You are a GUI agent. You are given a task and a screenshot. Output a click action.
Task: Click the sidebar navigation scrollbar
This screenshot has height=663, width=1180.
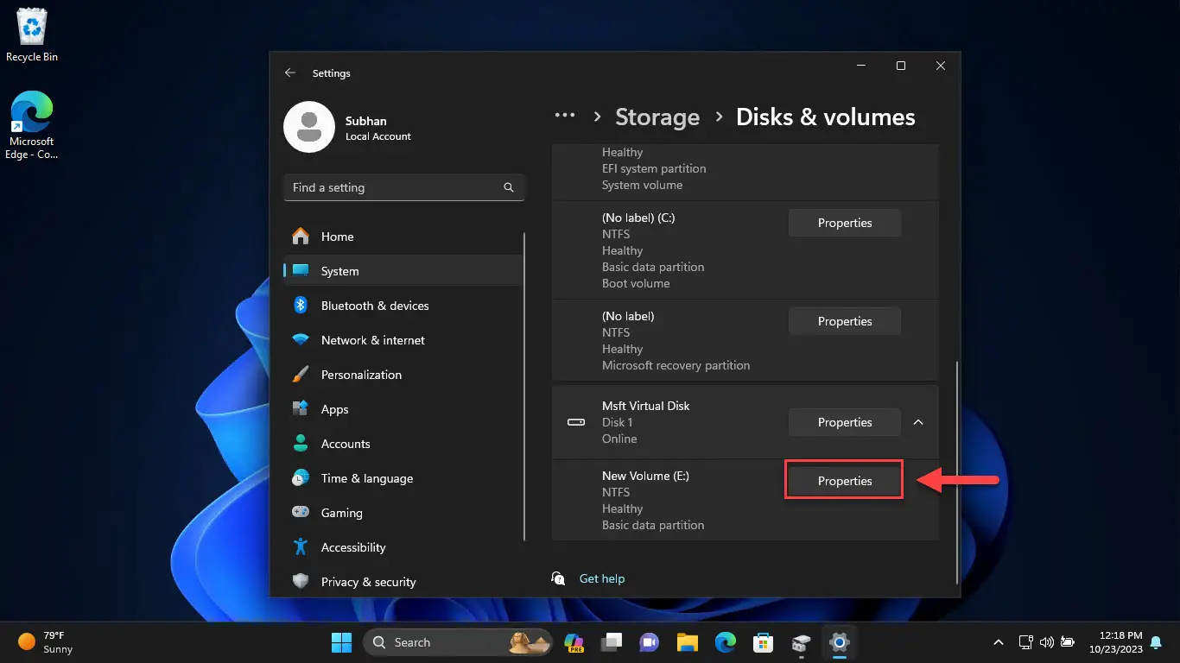click(524, 386)
